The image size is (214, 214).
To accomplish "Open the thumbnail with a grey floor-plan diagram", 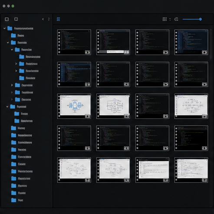I will (113, 106).
